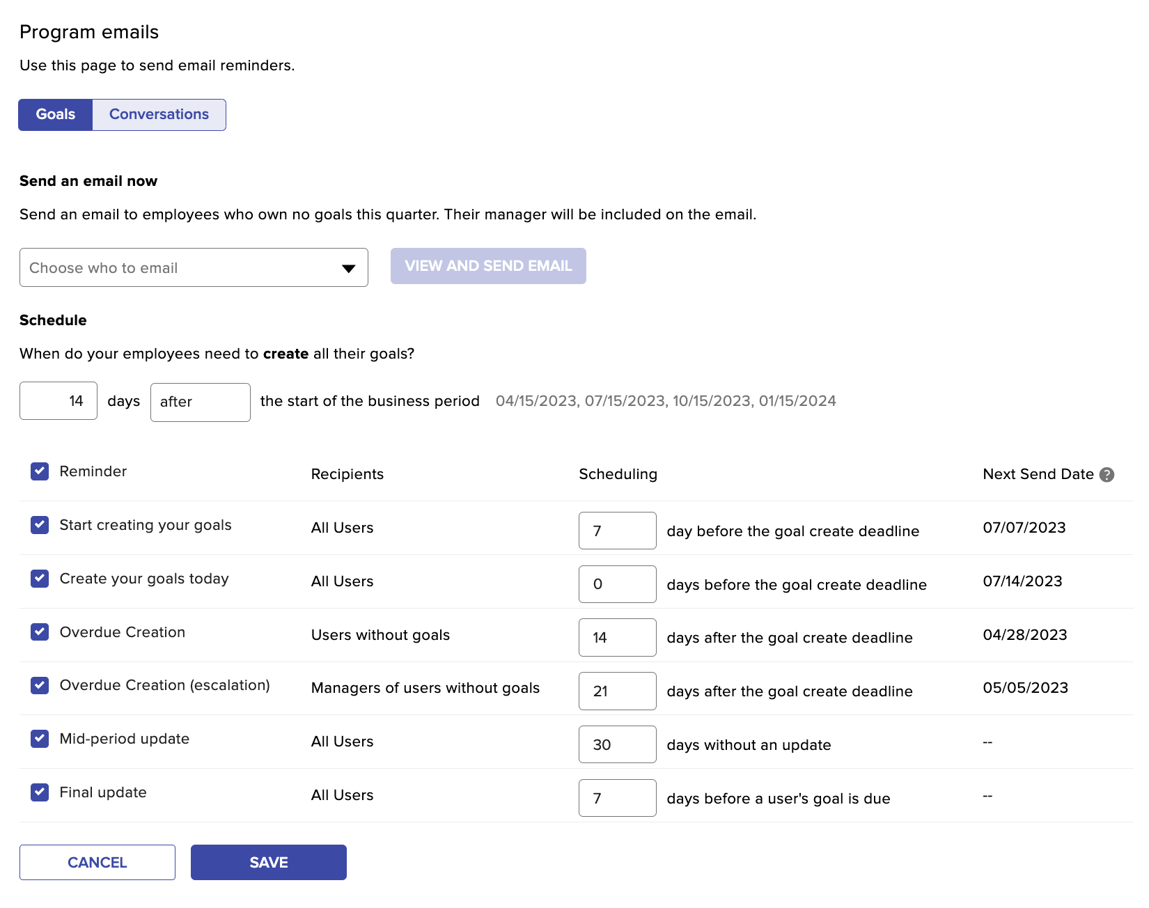Screen dimensions: 1149x908
Task: Select the Start creating your goals days field
Action: point(617,531)
